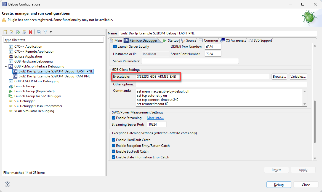Screen dimensions: 322x192
Task: Collapse GDB PEMicro Interface Debugging tree node
Action: tap(6, 66)
